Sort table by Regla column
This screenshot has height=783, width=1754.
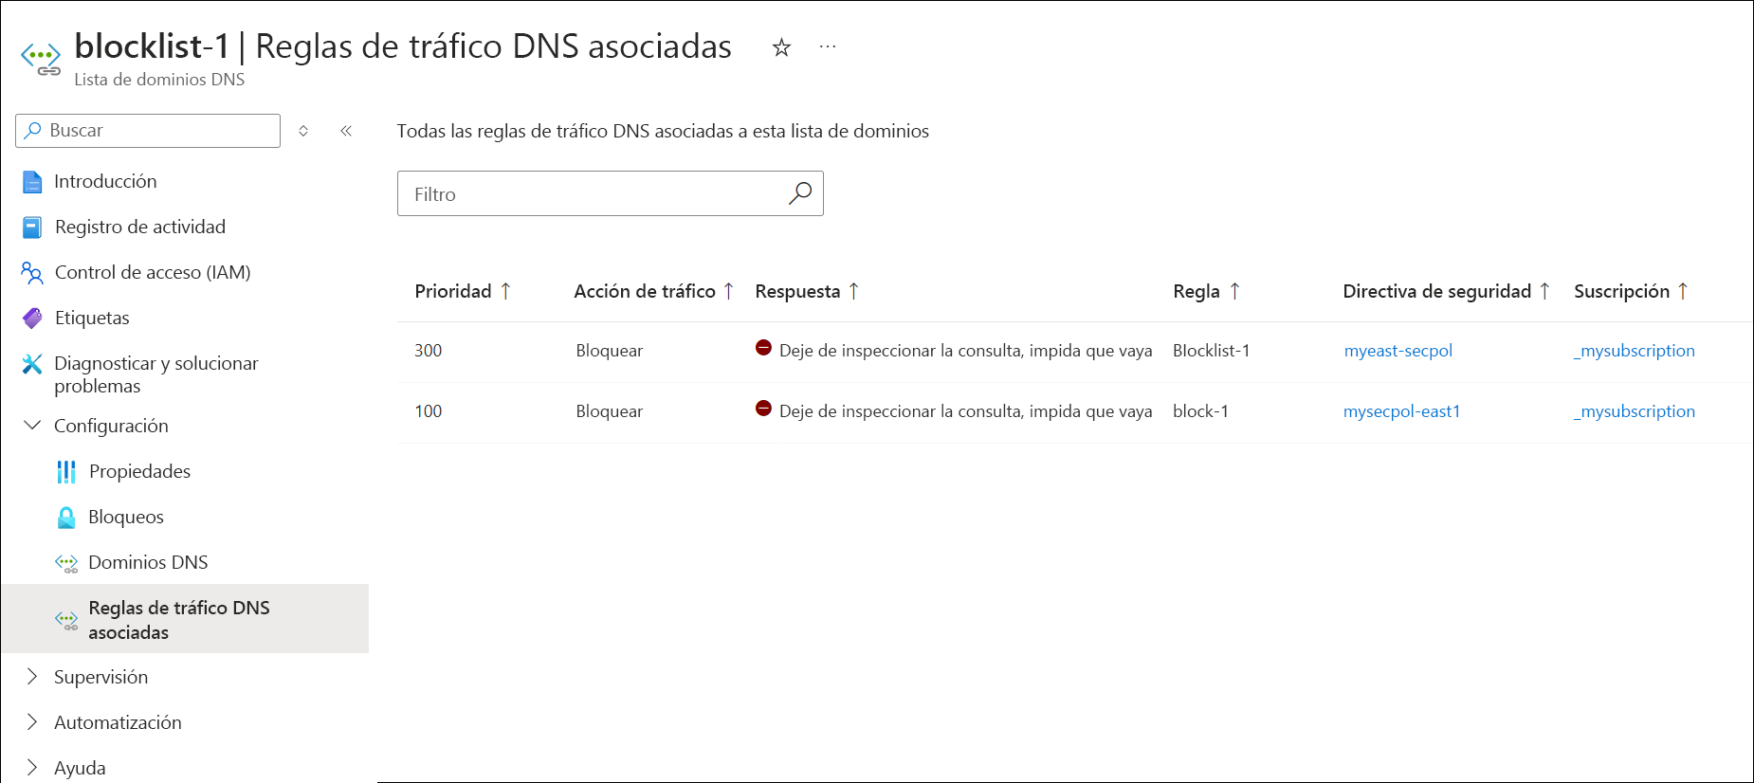tap(1207, 291)
